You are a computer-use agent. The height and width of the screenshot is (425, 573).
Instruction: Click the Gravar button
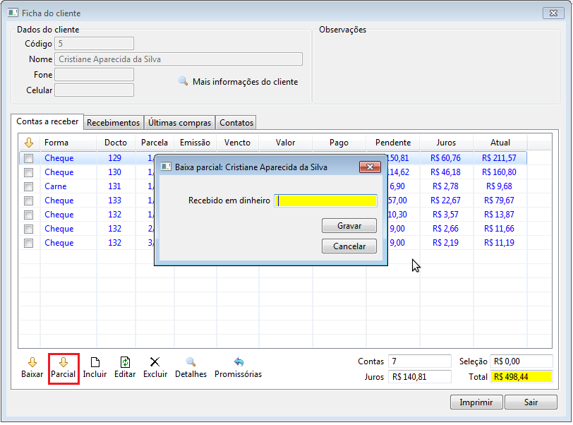349,226
